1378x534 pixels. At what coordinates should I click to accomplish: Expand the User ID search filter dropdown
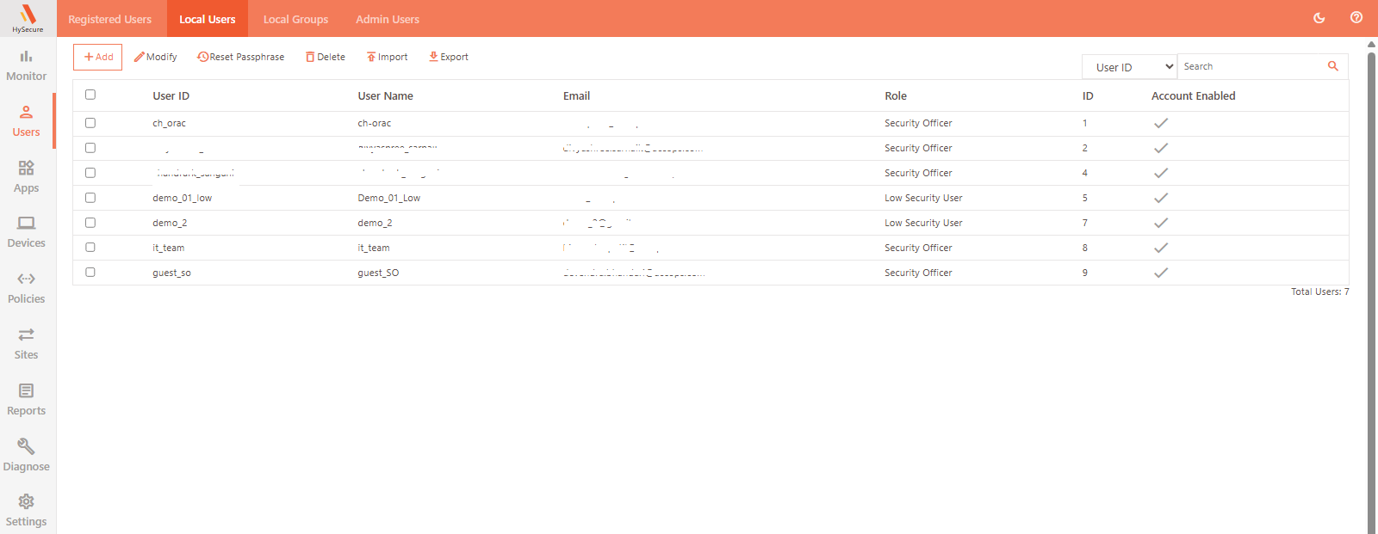click(1129, 67)
